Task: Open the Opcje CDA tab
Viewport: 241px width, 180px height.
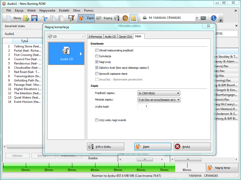Action: [x=125, y=37]
